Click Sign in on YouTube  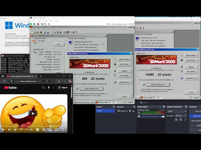[63, 87]
